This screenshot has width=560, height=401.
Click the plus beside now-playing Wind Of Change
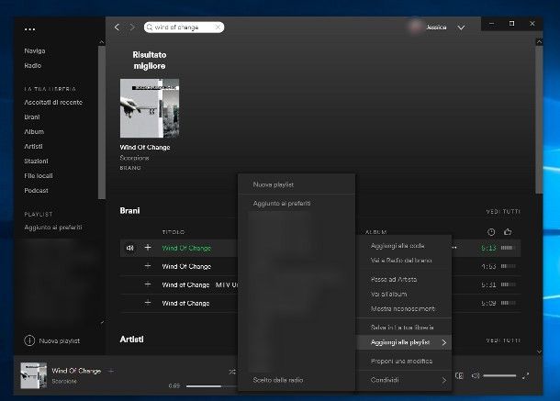(x=111, y=371)
